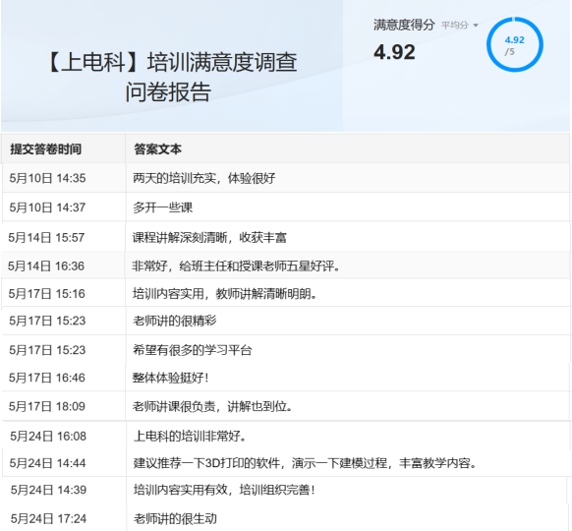Click the answer 多开一些课
This screenshot has width=572, height=531.
[x=163, y=207]
